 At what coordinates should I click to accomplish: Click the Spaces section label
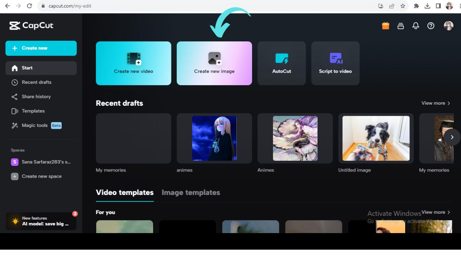point(18,150)
